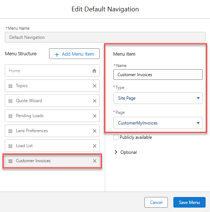Click the home icon in Home row
This screenshot has height=212, width=210.
tap(94, 71)
